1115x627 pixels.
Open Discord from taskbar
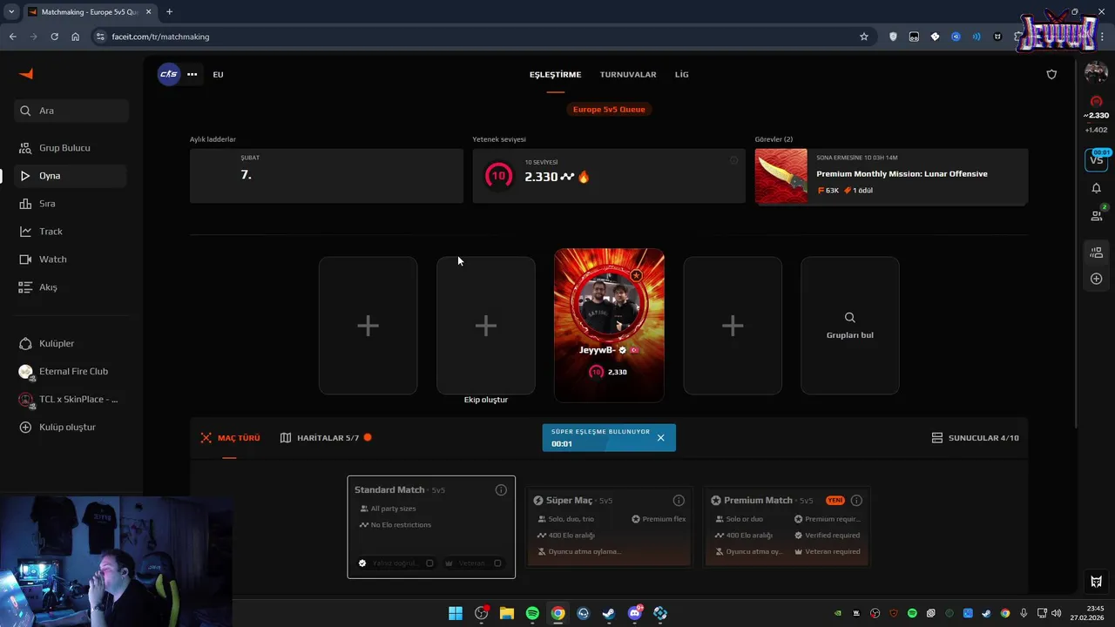(634, 613)
